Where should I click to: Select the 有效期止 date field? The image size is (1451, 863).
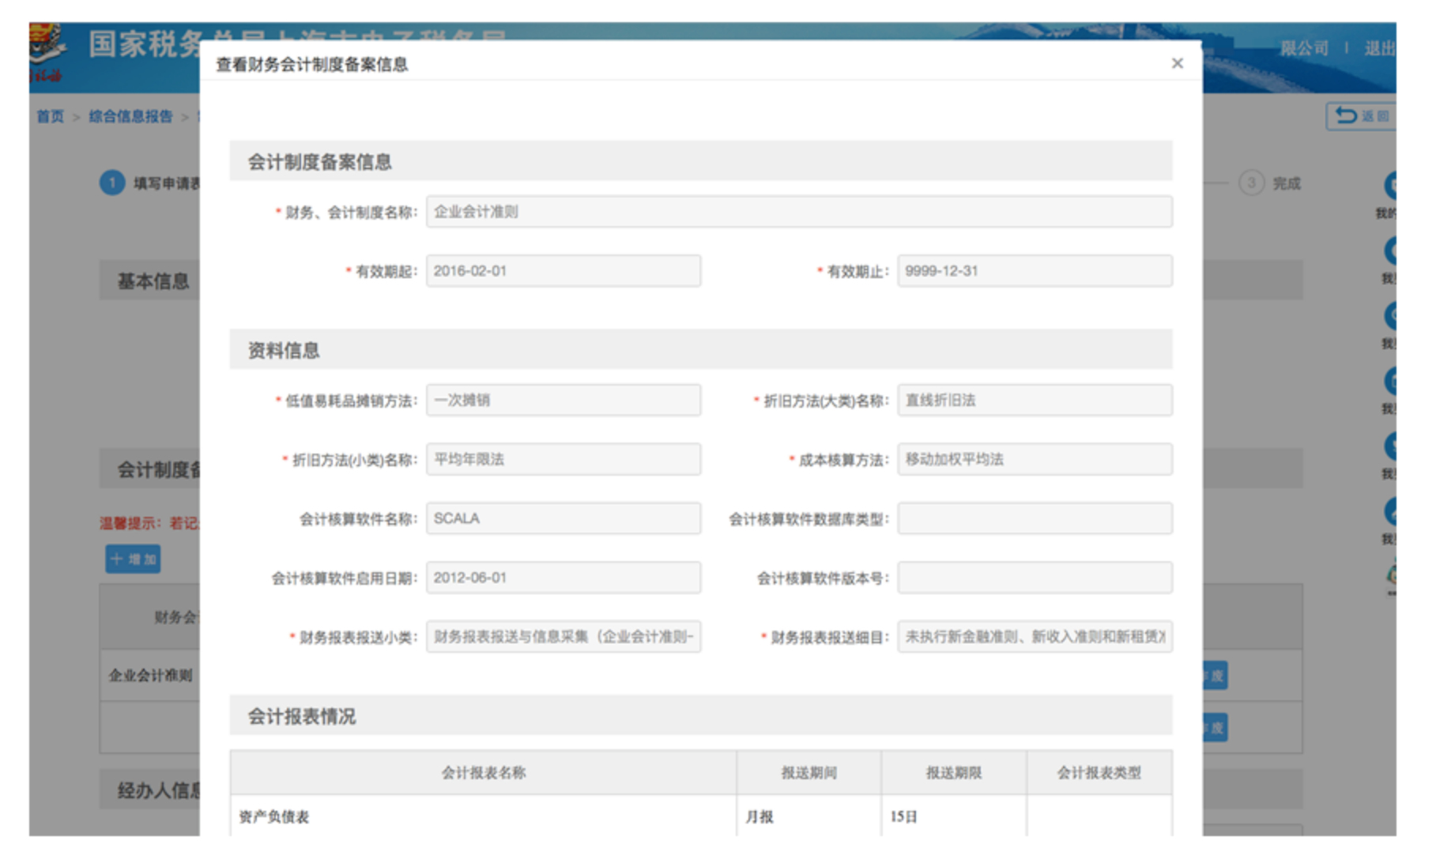point(1034,271)
